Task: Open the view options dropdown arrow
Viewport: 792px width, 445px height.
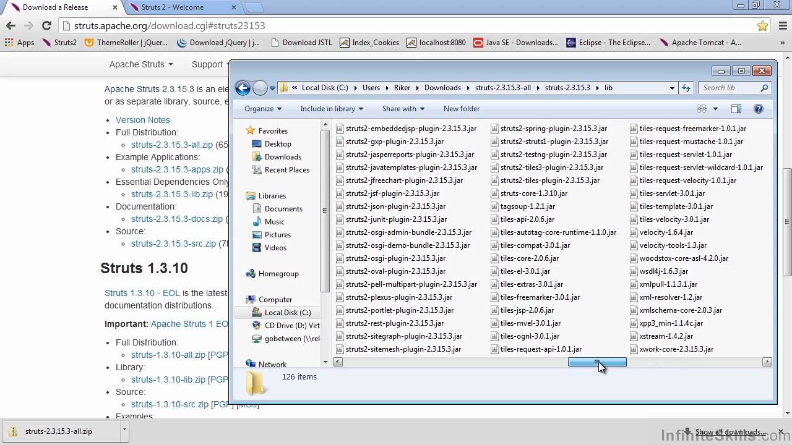Action: pyautogui.click(x=715, y=109)
